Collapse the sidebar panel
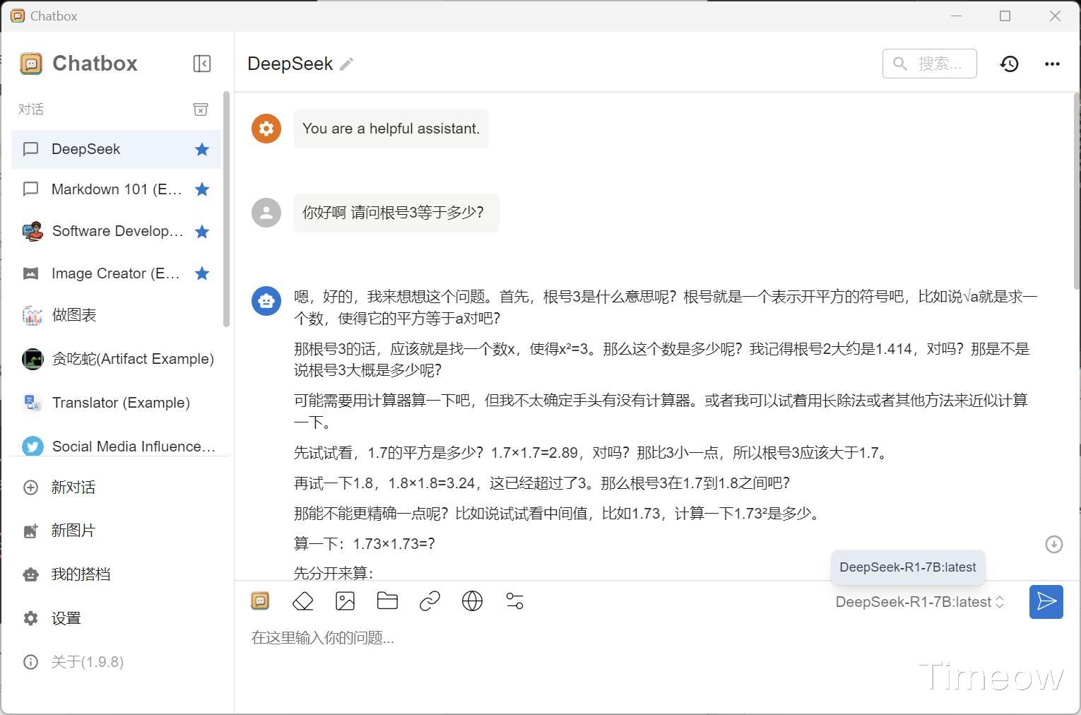 click(202, 64)
